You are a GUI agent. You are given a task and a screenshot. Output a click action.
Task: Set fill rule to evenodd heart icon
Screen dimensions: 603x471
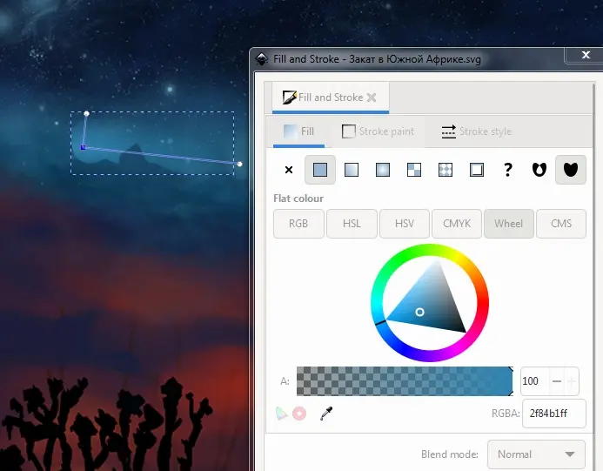[539, 170]
